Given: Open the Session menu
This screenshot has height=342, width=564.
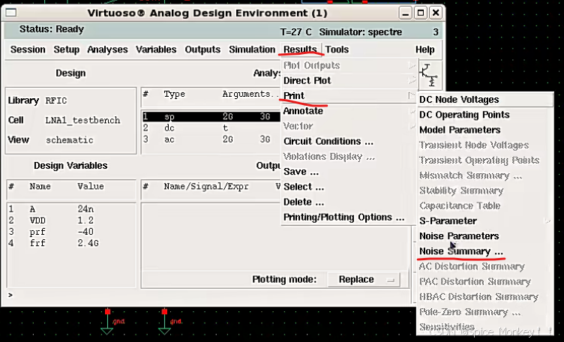Looking at the screenshot, I should [28, 49].
